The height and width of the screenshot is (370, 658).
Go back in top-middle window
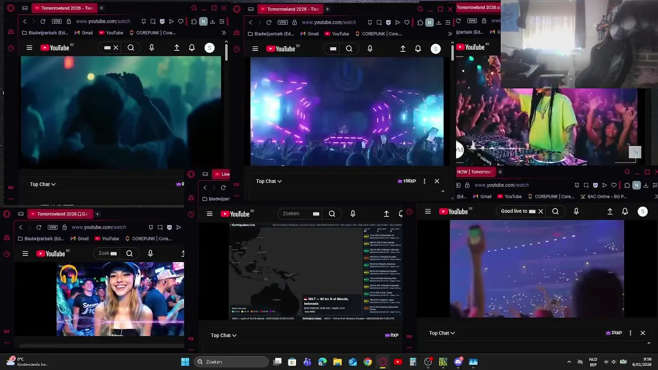coord(250,23)
